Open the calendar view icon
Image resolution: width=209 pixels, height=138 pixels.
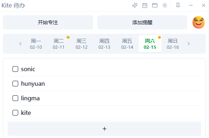point(145,5)
